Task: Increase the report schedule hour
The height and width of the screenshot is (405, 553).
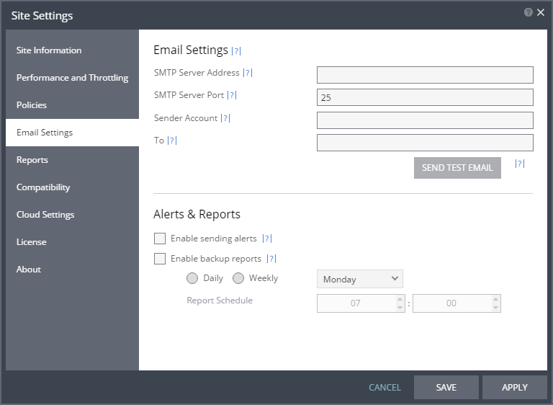Action: tap(400, 299)
